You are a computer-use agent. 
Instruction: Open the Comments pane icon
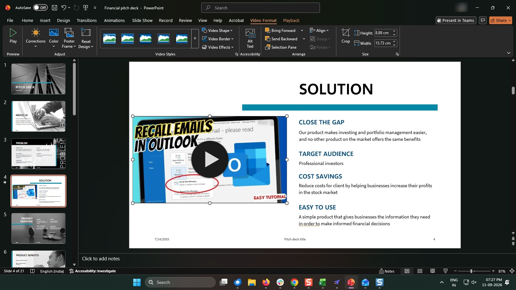click(482, 20)
